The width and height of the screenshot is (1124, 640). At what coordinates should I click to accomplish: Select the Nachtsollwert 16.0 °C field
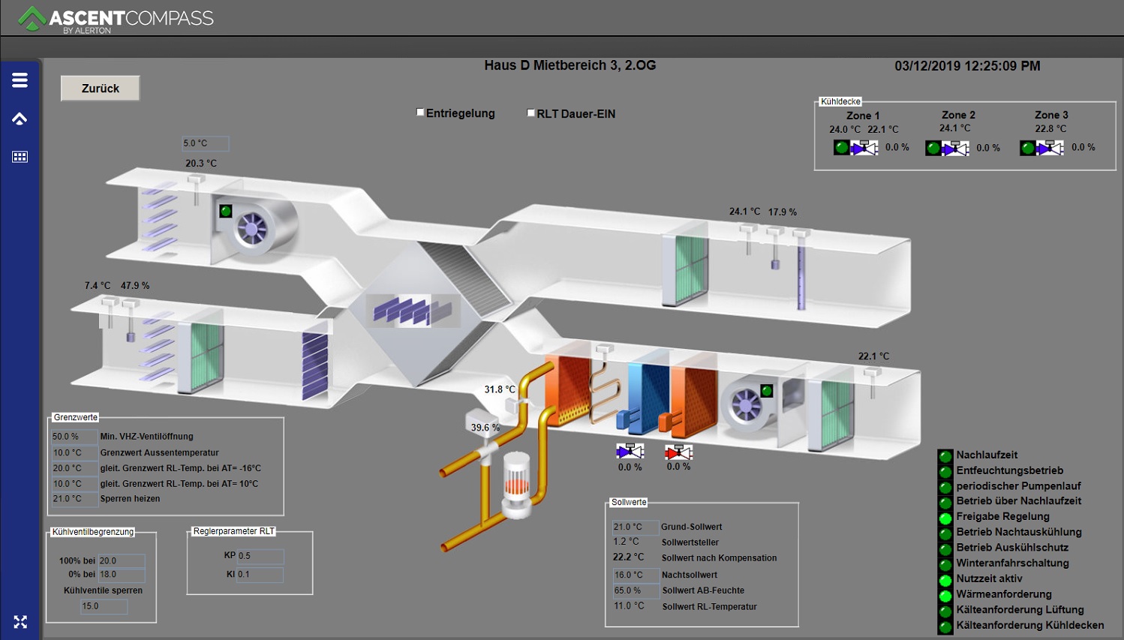635,575
